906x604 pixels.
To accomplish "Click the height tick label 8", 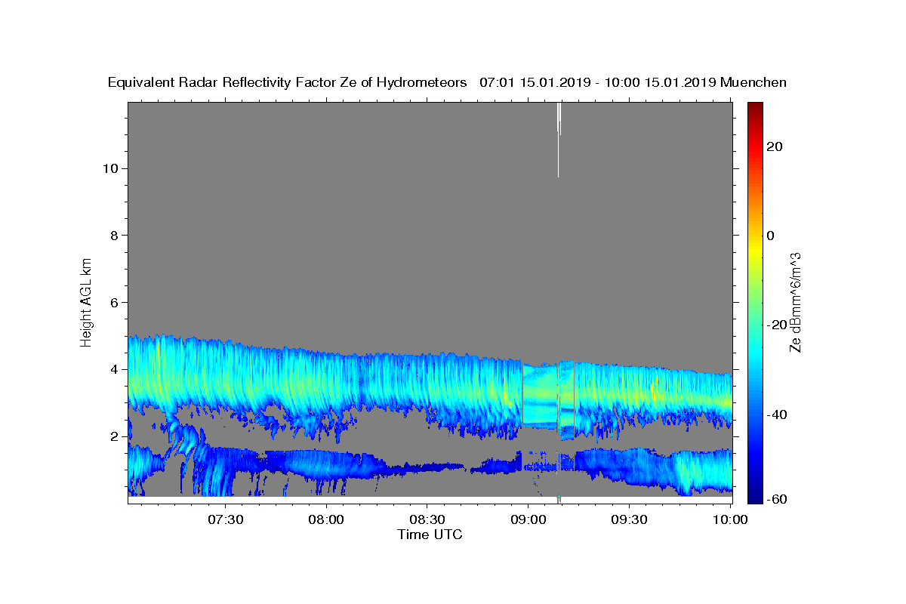I will point(115,236).
